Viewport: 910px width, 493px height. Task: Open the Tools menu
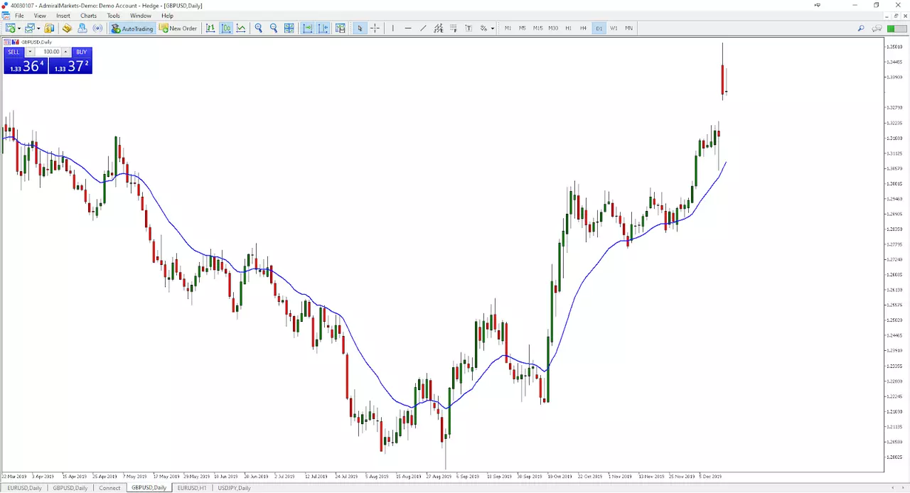[x=113, y=16]
